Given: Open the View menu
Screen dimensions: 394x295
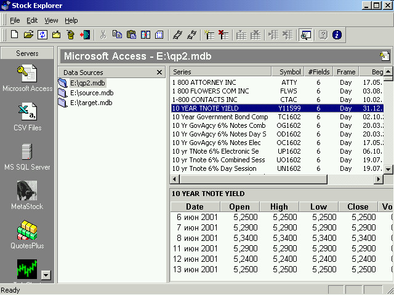Looking at the screenshot, I should [51, 20].
